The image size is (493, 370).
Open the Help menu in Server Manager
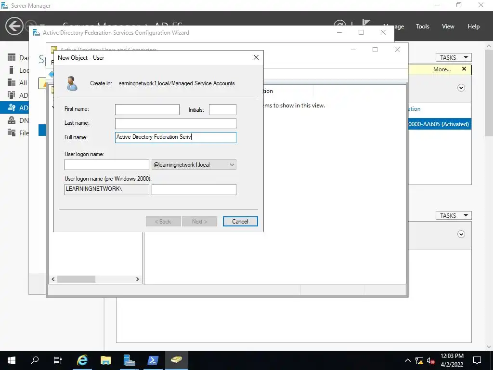pos(473,26)
